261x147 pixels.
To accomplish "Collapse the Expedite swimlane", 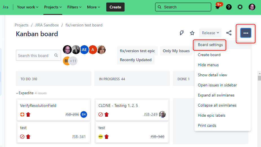I will click(x=17, y=93).
